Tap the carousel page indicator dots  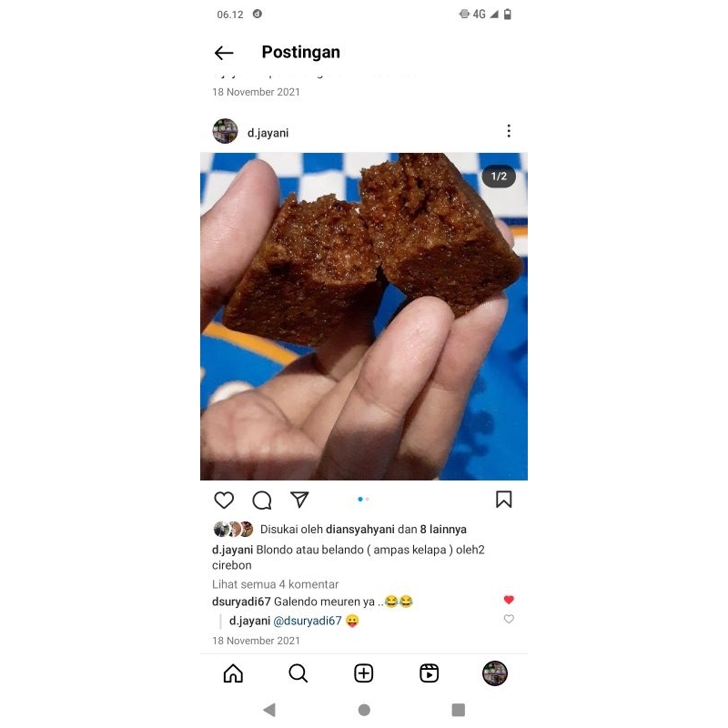click(x=363, y=499)
